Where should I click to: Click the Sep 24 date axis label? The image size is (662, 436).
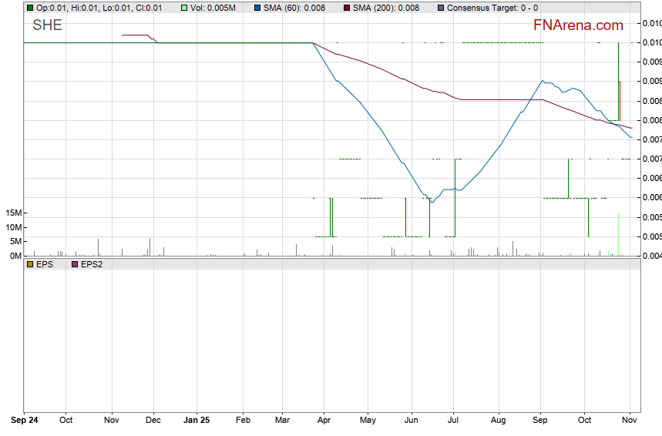coord(24,421)
